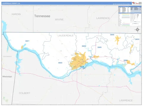Click the TISHOMINGO county label
Viewport: 143px width, 107px height.
(7, 56)
